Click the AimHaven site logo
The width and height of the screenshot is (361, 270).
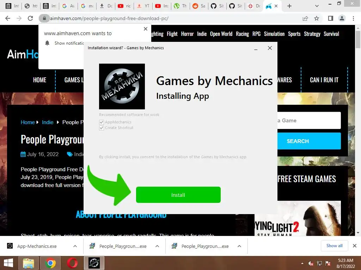(x=23, y=54)
